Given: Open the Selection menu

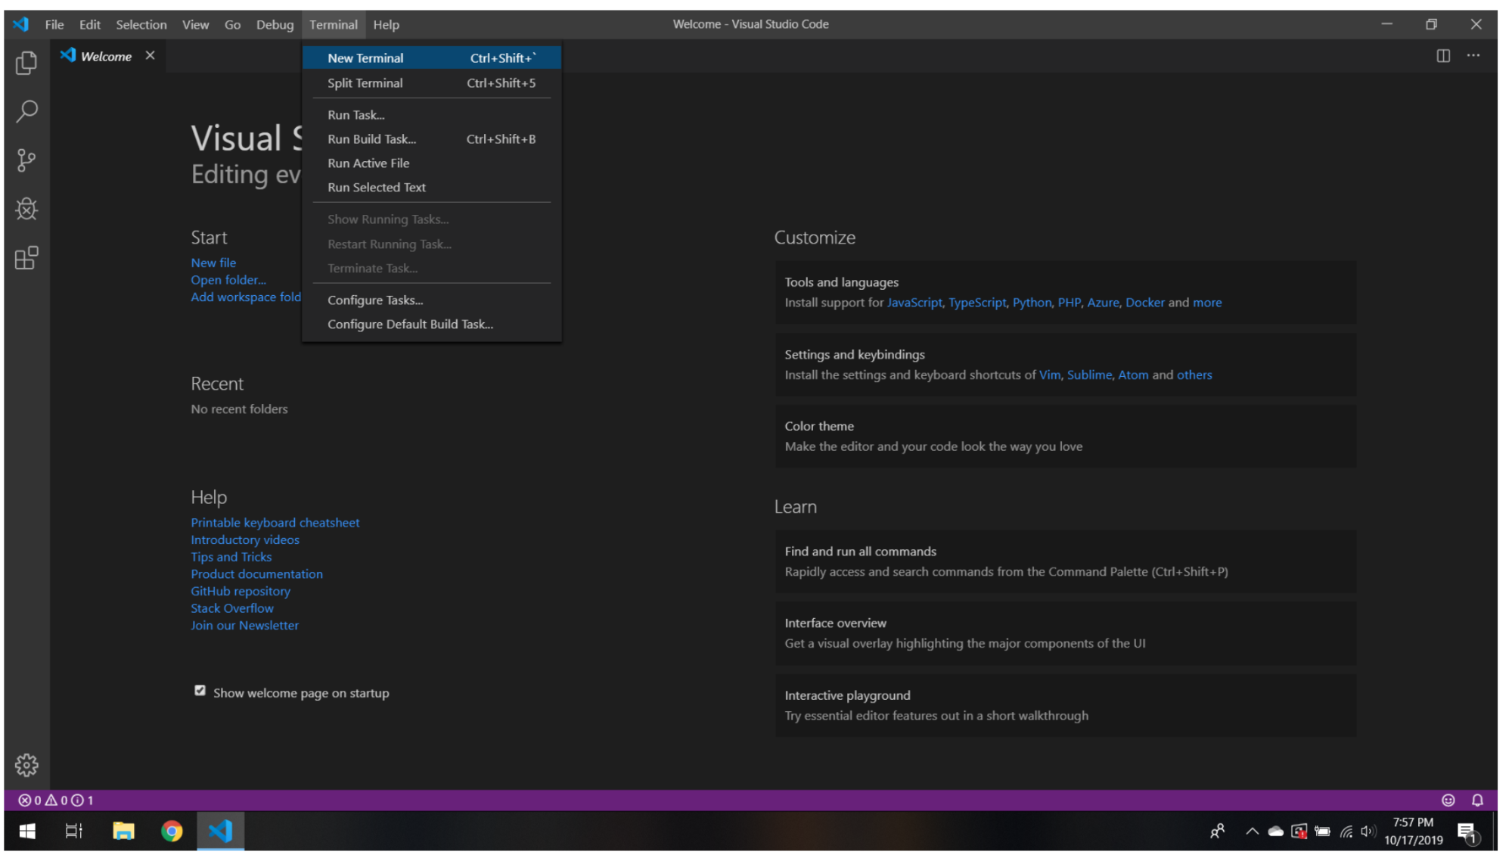Looking at the screenshot, I should (141, 24).
